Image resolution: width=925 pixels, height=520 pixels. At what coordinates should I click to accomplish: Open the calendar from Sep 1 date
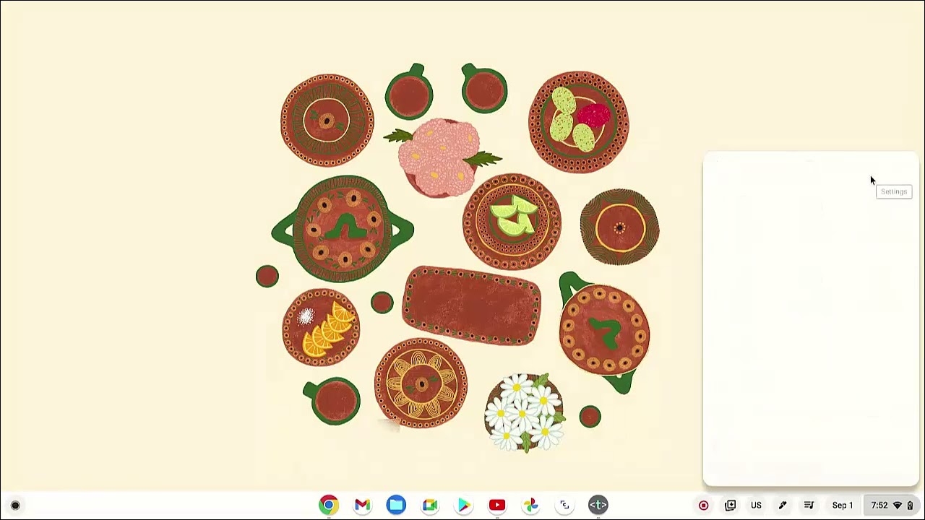(843, 506)
